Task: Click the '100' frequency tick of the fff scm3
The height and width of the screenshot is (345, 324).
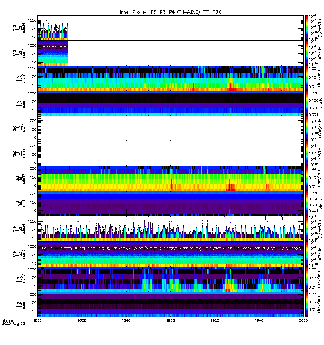Action: pos(33,255)
